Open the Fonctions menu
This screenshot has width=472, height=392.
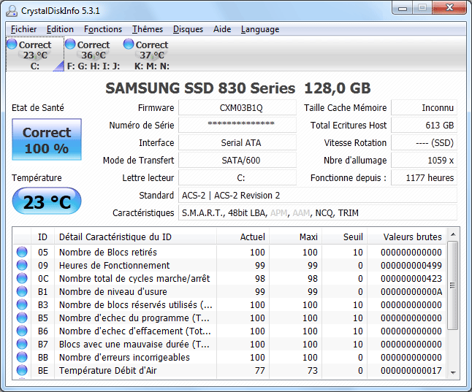pyautogui.click(x=103, y=29)
